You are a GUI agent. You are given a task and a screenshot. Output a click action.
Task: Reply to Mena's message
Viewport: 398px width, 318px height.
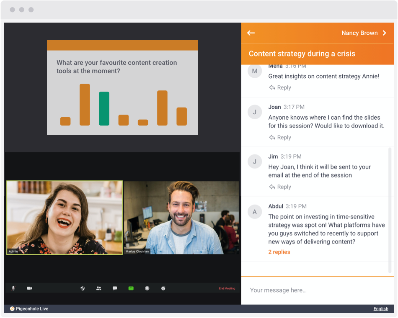coord(280,87)
